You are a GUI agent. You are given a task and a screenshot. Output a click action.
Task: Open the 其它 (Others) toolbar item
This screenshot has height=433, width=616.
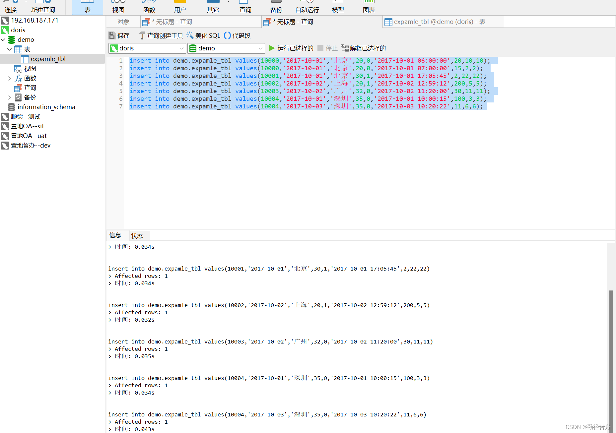click(213, 7)
